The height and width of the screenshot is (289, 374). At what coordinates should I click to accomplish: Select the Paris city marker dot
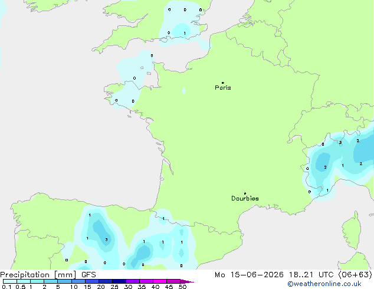223,83
